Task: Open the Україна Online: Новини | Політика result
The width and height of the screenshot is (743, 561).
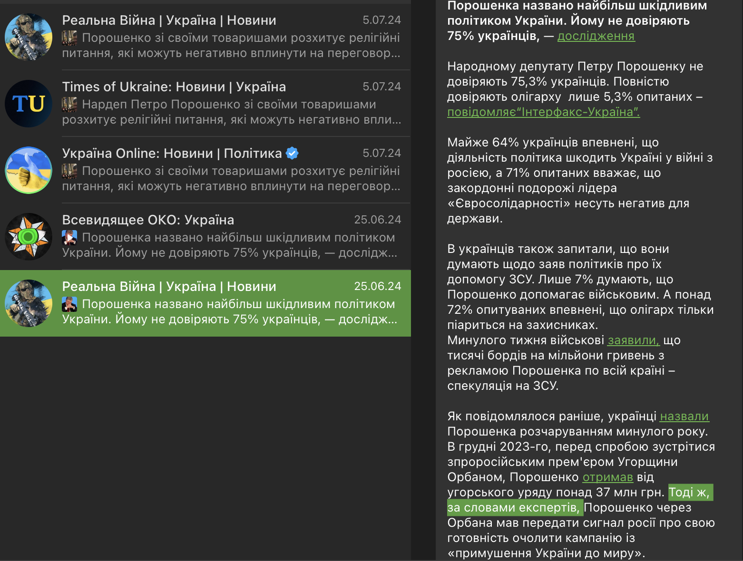Action: point(172,154)
